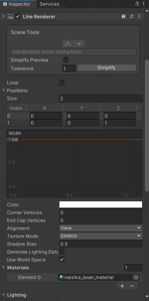Open Line Renderer component options menu

point(139,16)
